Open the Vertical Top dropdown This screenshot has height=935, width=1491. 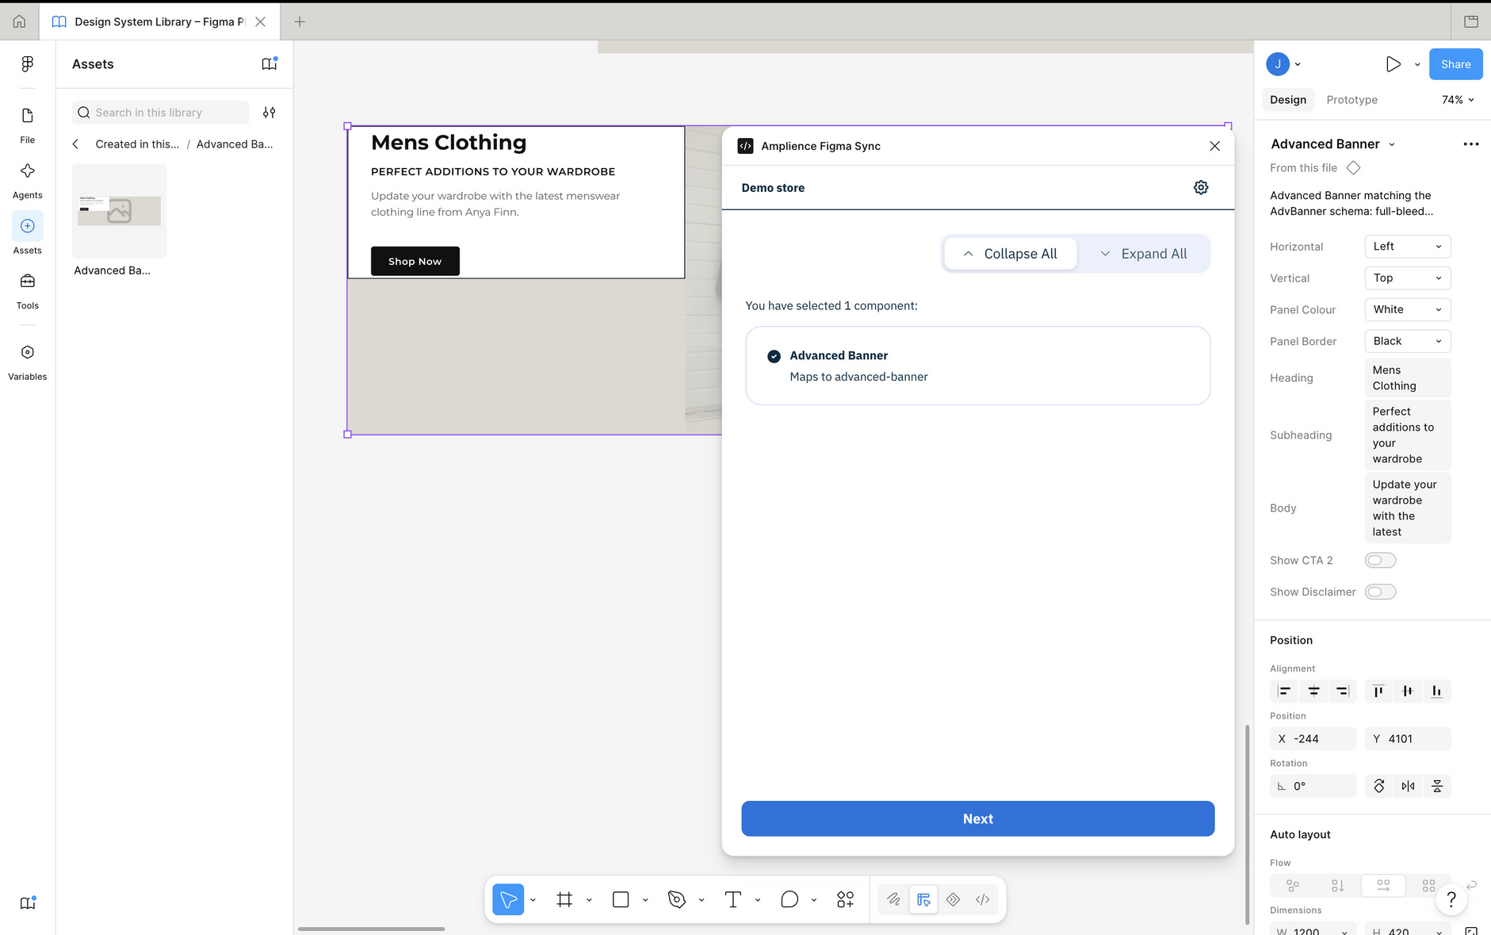1408,278
